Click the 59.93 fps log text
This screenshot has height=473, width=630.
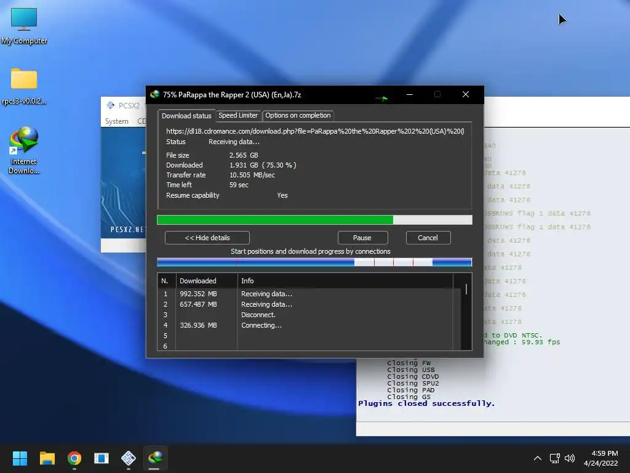[x=541, y=342]
